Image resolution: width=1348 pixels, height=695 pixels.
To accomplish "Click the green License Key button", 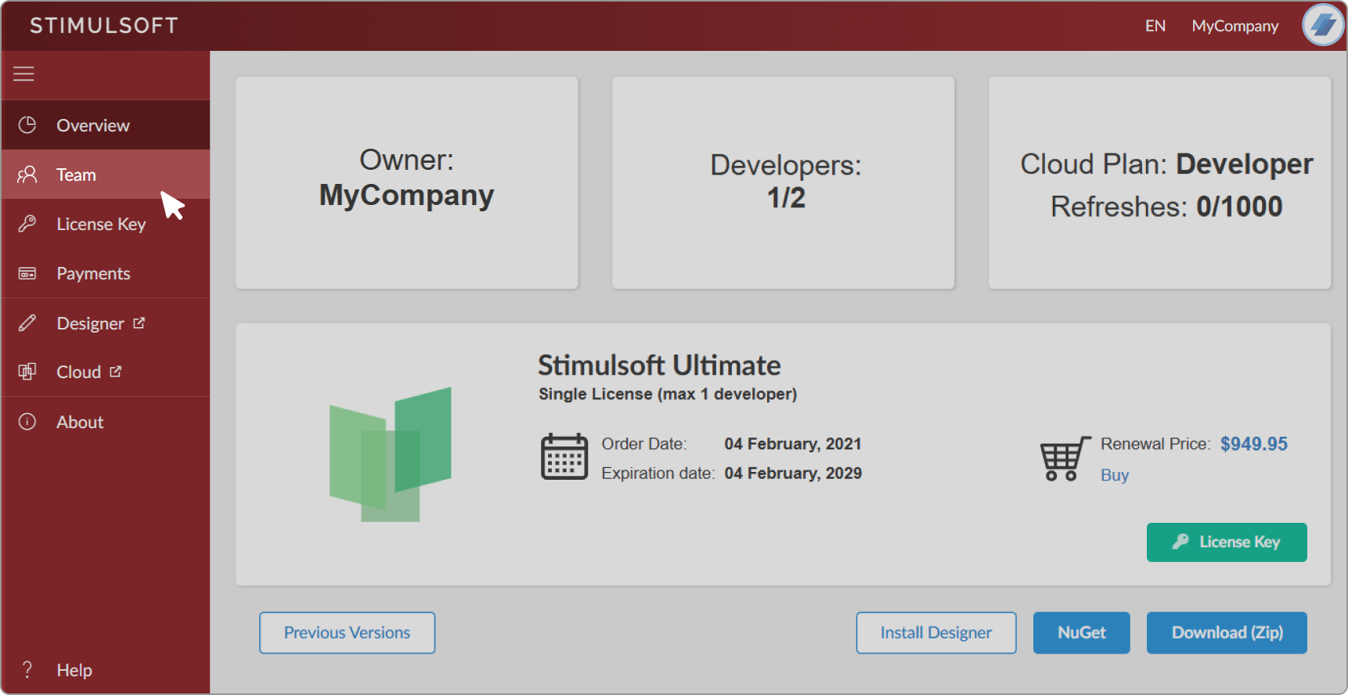I will point(1226,542).
